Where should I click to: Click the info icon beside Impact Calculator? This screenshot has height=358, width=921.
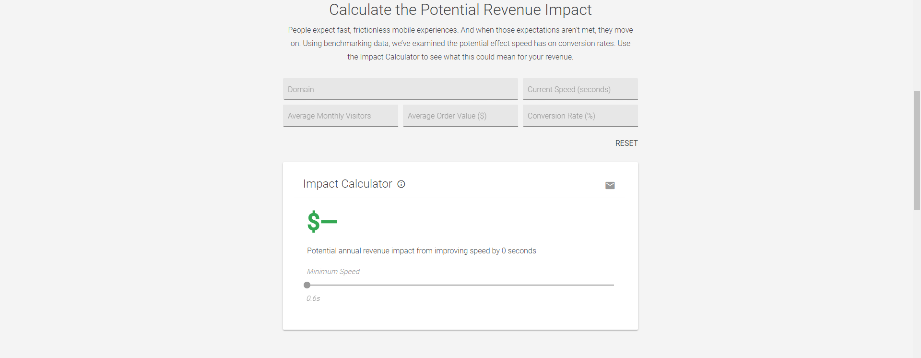401,184
